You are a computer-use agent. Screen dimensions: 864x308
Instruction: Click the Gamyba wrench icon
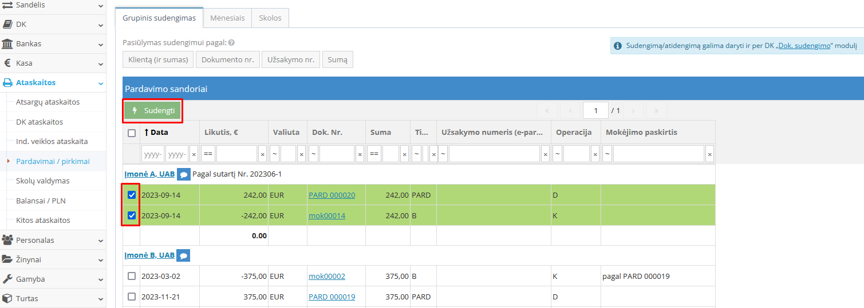coord(7,279)
